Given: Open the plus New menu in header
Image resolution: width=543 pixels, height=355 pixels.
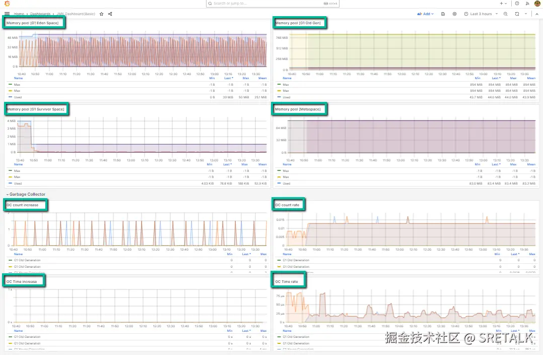Looking at the screenshot, I should click(503, 4).
